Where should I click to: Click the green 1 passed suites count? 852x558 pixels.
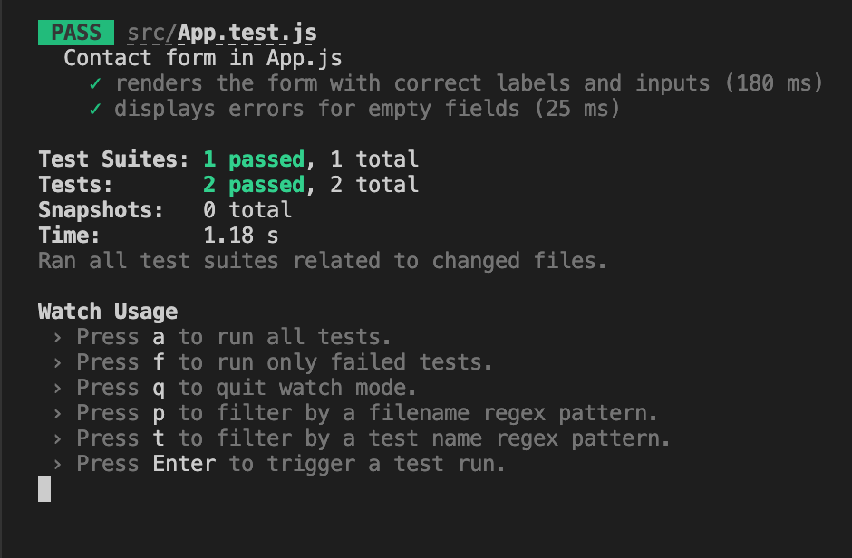coord(254,159)
